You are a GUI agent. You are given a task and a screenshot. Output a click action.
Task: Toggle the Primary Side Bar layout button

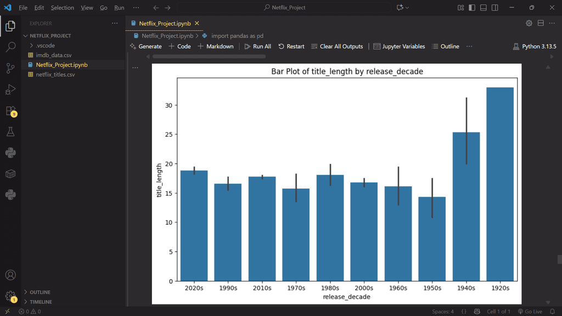471,8
